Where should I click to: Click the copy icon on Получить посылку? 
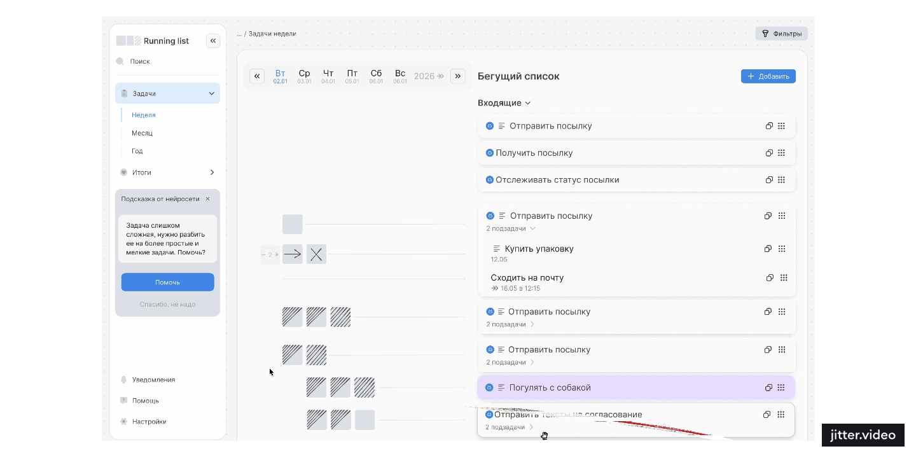point(769,153)
